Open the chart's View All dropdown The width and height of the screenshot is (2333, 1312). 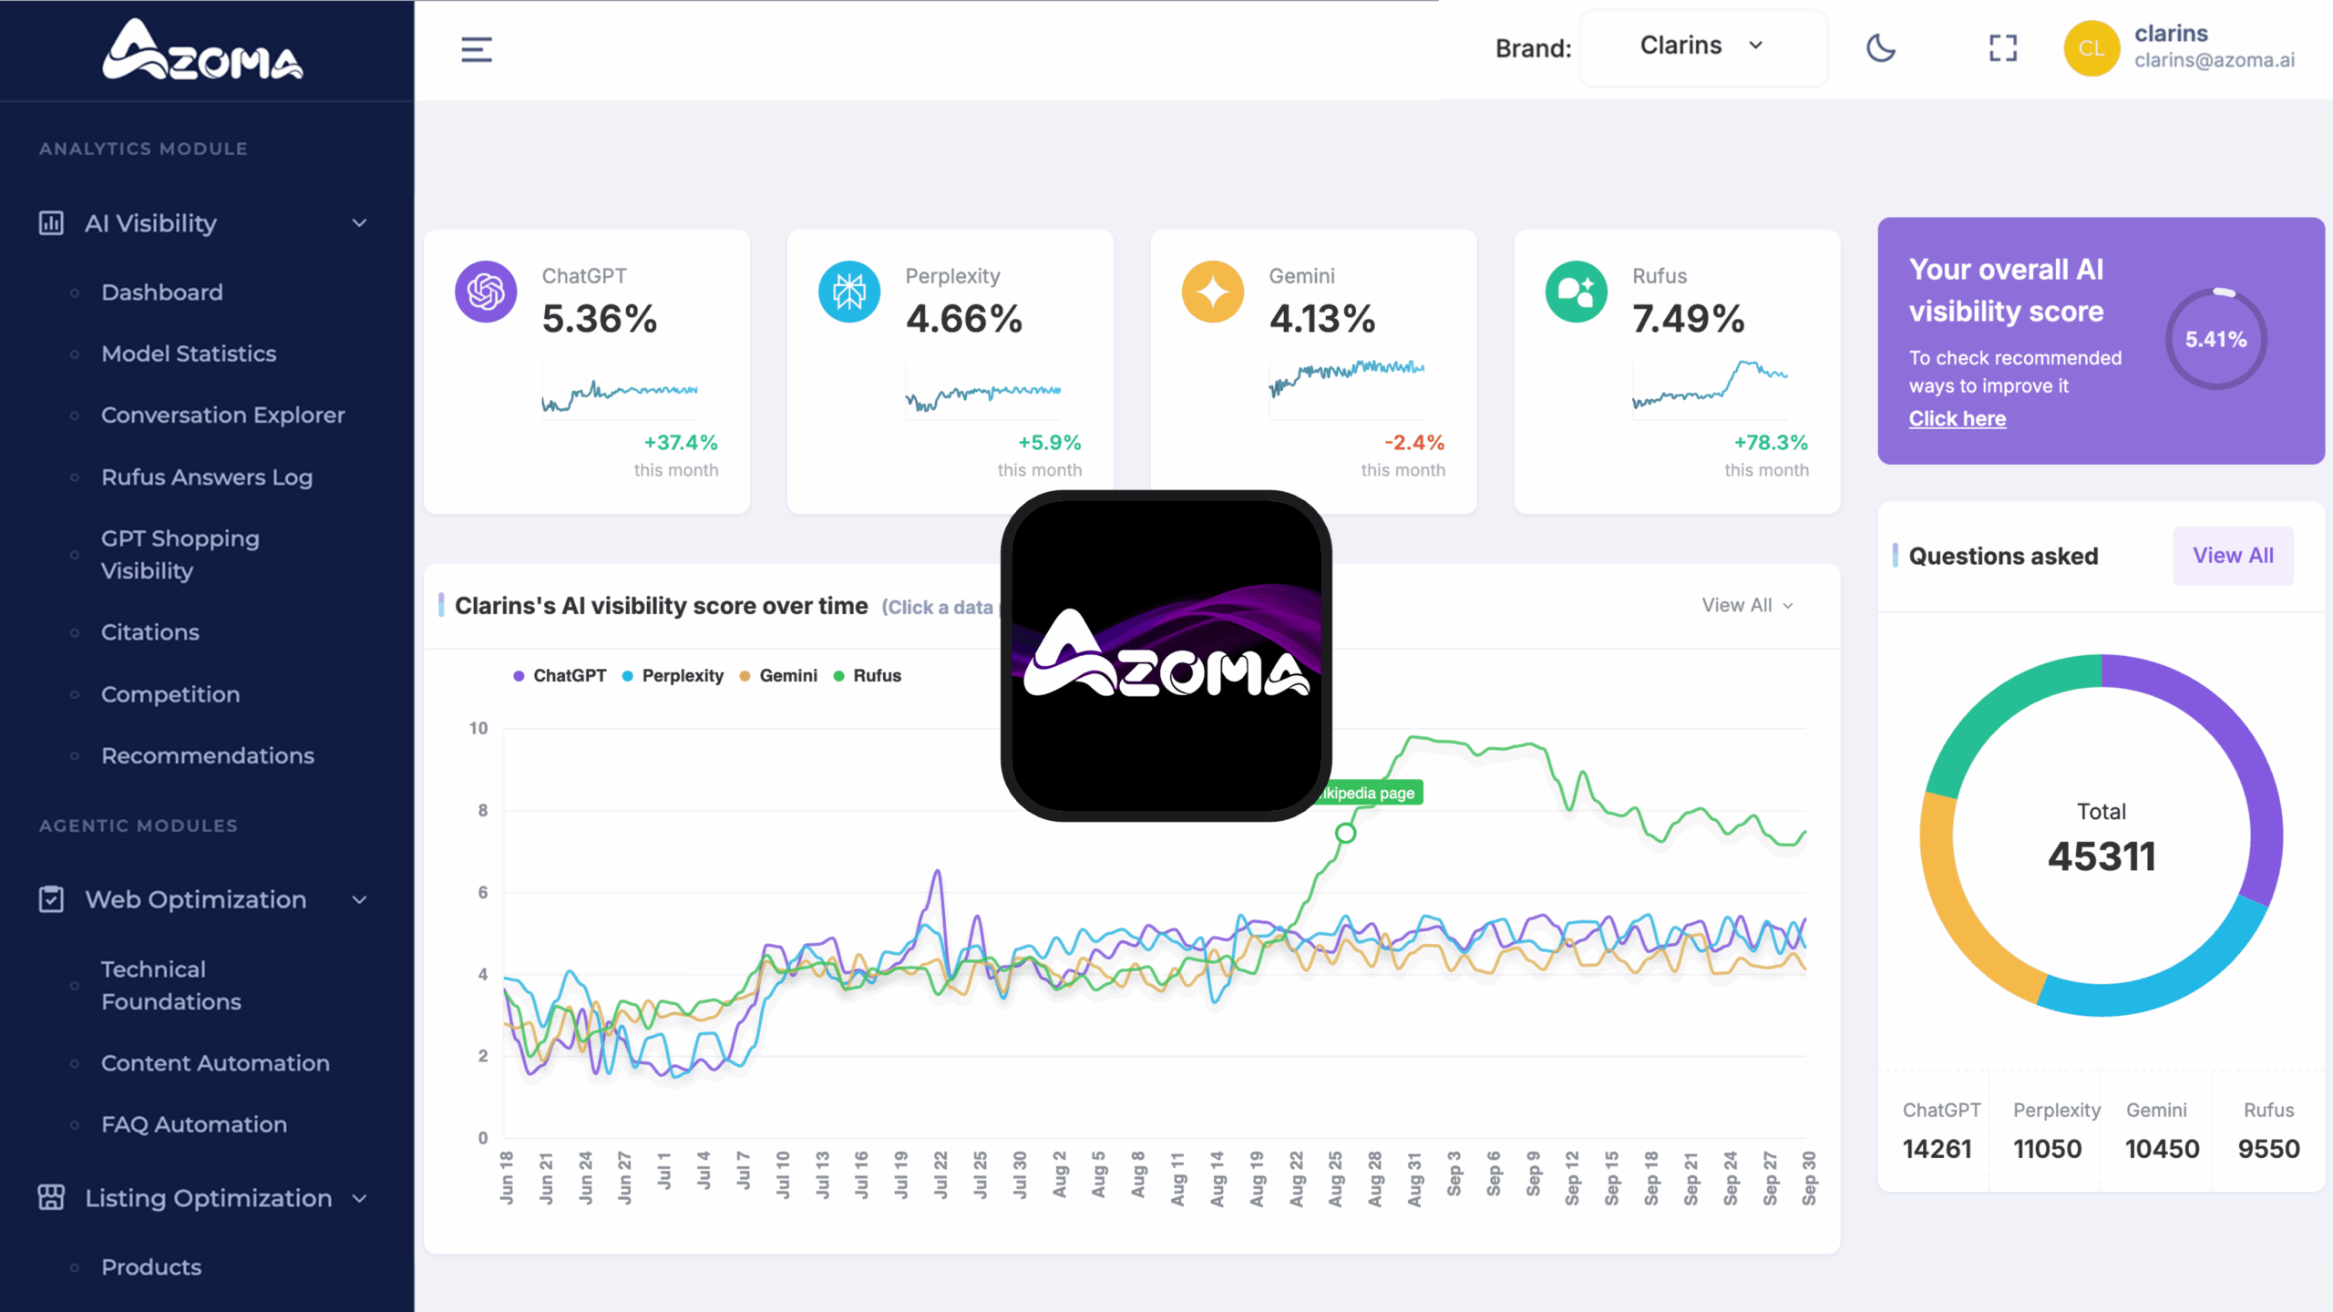click(1747, 605)
